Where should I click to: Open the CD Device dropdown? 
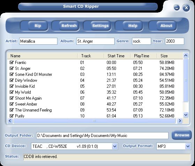coord(115,146)
